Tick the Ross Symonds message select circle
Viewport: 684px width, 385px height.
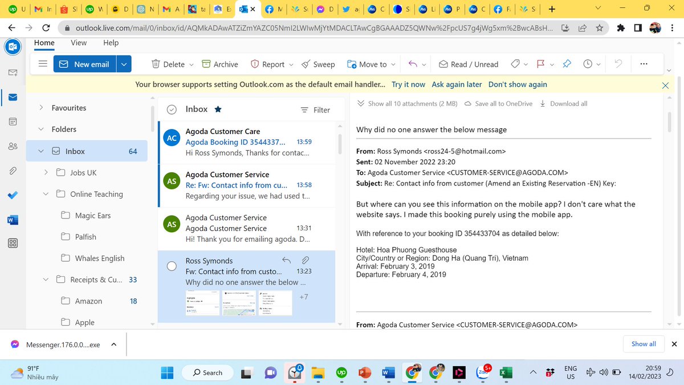click(172, 266)
